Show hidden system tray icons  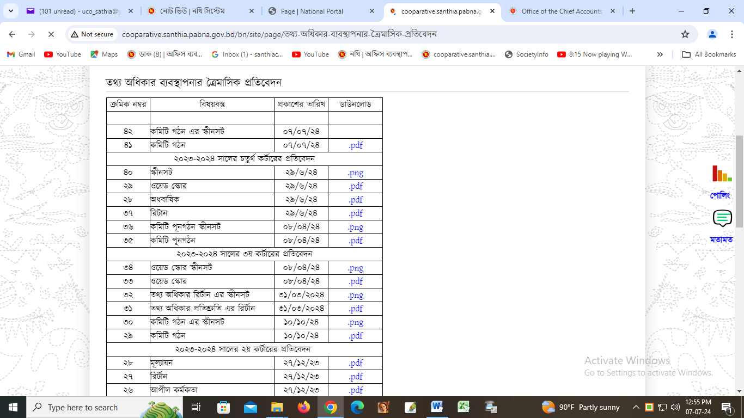click(636, 407)
